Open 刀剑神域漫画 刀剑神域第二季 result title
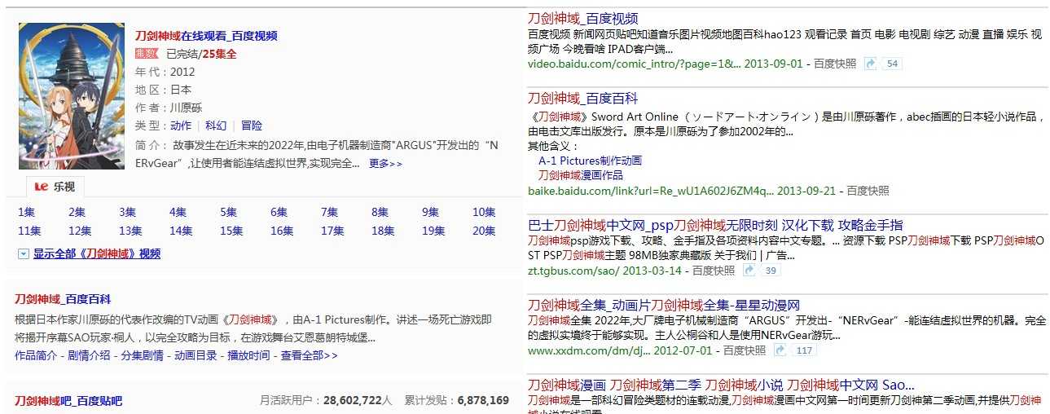The height and width of the screenshot is (414, 1050). [721, 385]
